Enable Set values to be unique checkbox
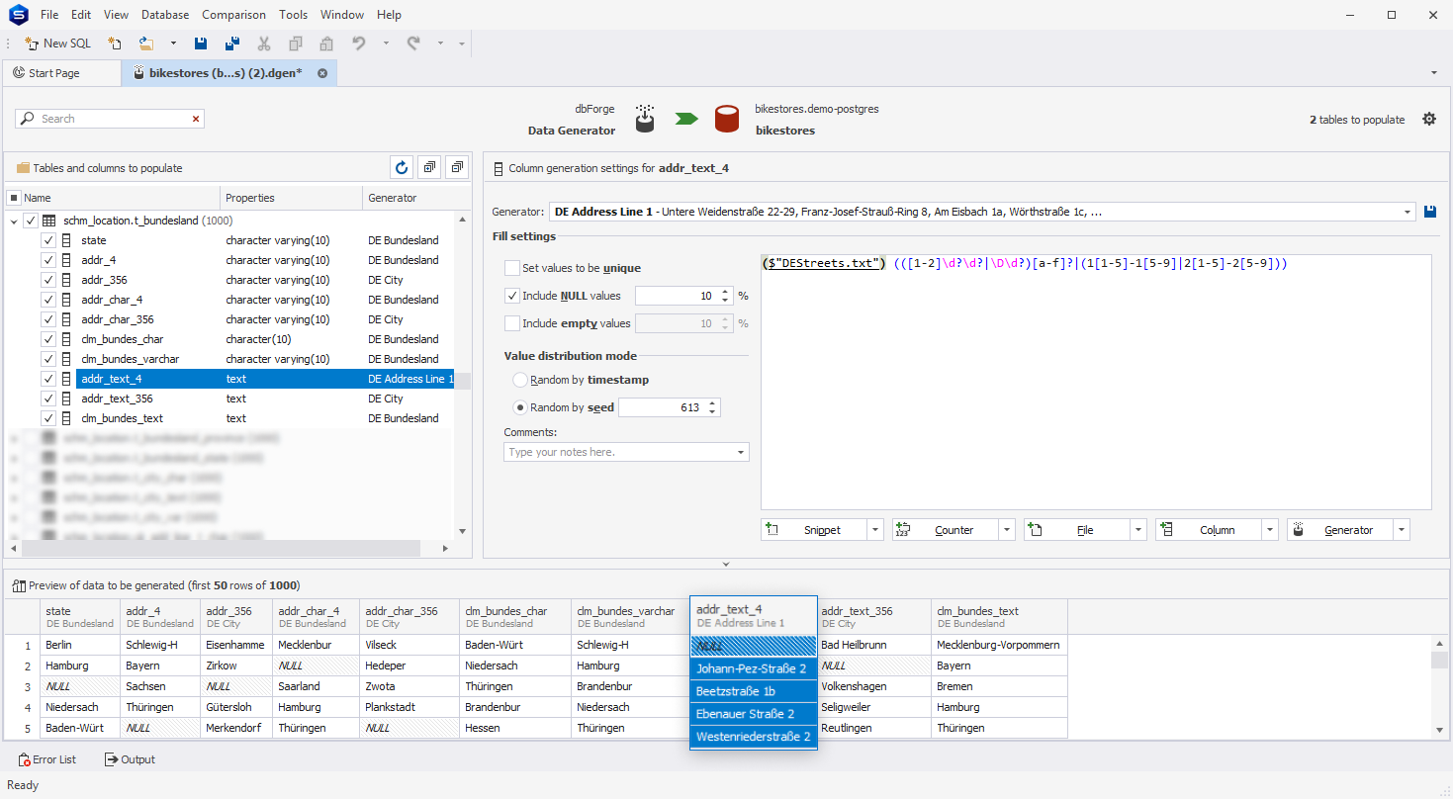The width and height of the screenshot is (1453, 799). point(511,268)
